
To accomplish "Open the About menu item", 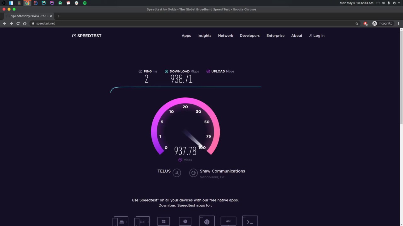I will [297, 36].
